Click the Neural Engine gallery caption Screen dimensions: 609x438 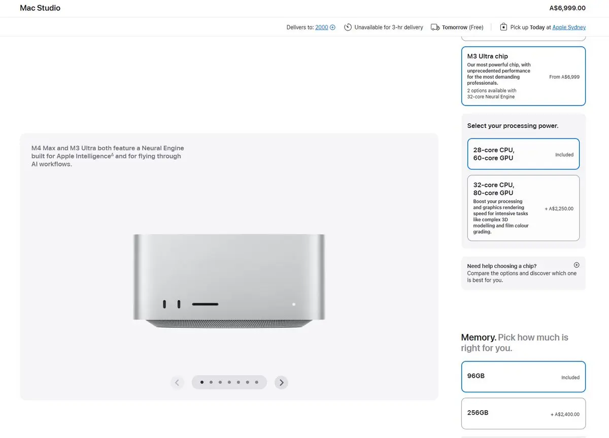(108, 156)
